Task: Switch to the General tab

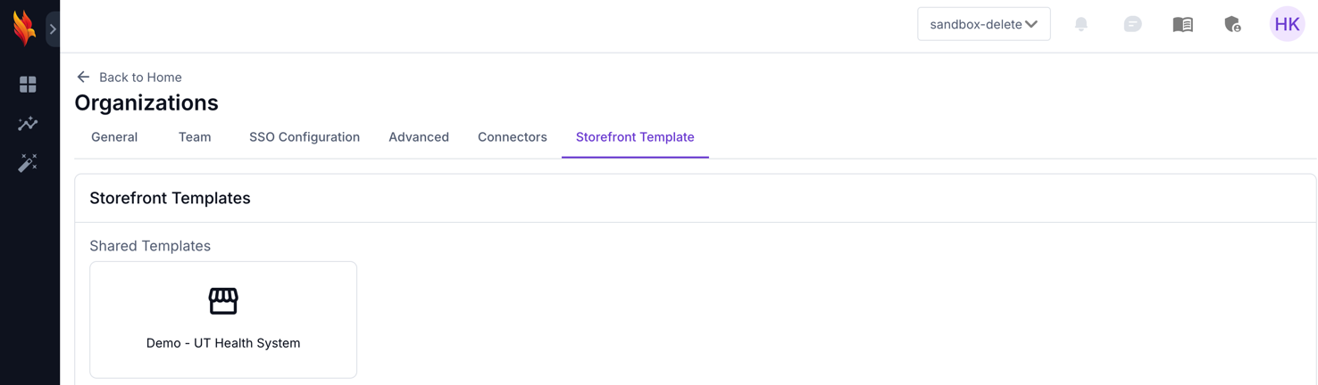Action: [114, 137]
